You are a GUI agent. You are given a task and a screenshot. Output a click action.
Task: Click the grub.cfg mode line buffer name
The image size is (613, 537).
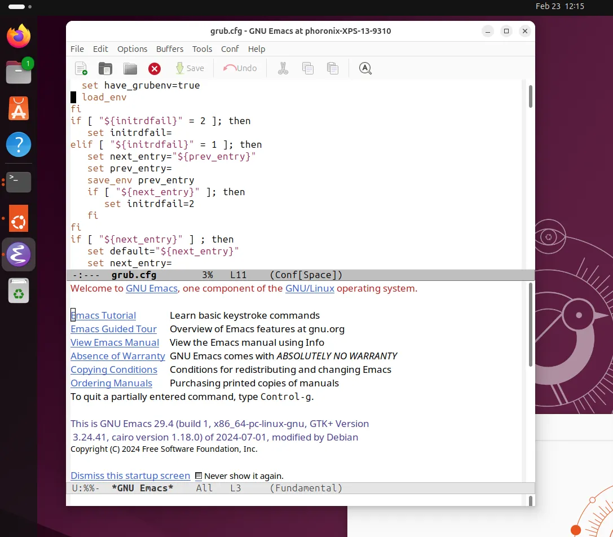[x=134, y=275]
